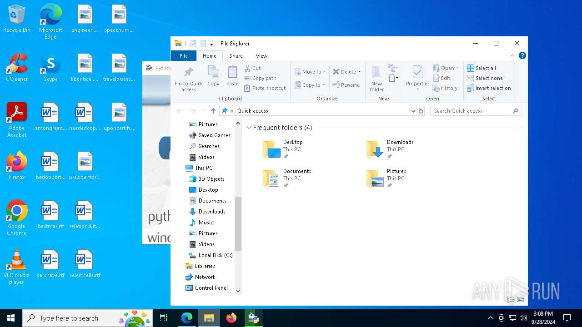The width and height of the screenshot is (582, 327).
Task: Click the File Explorer Help icon
Action: point(522,56)
